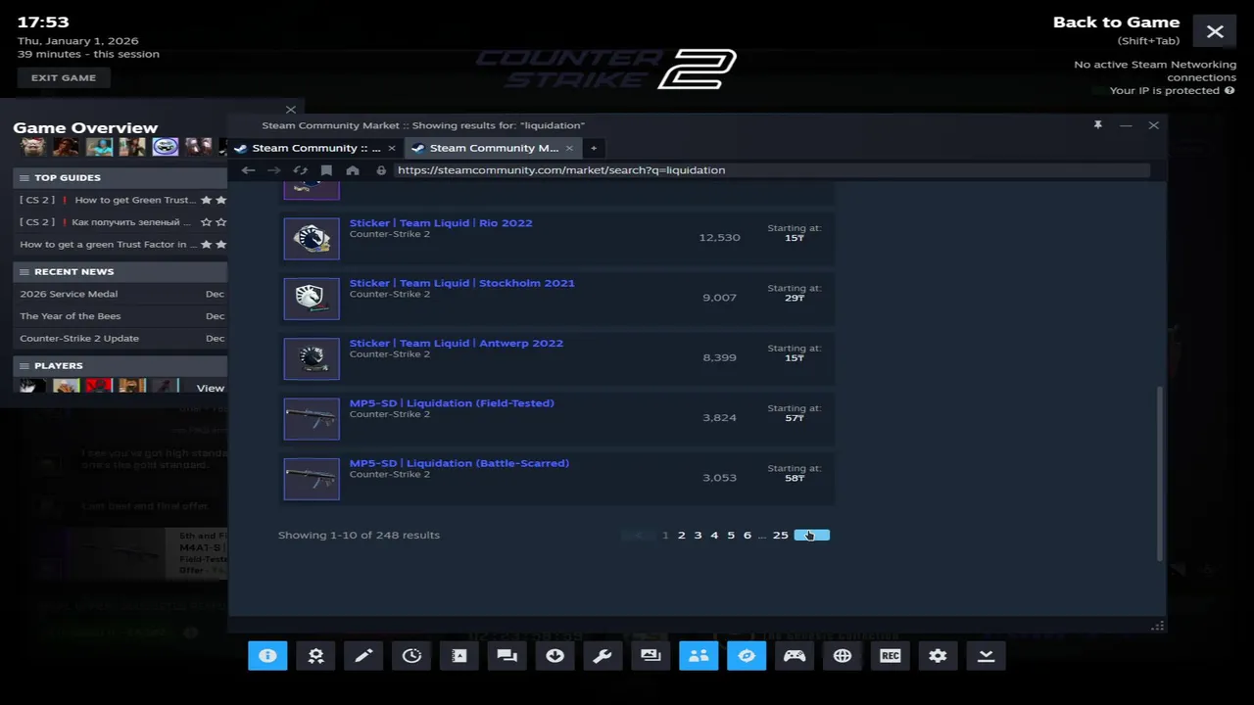1254x705 pixels.
Task: Open the Notes pencil icon in overlay toolbar
Action: (363, 656)
